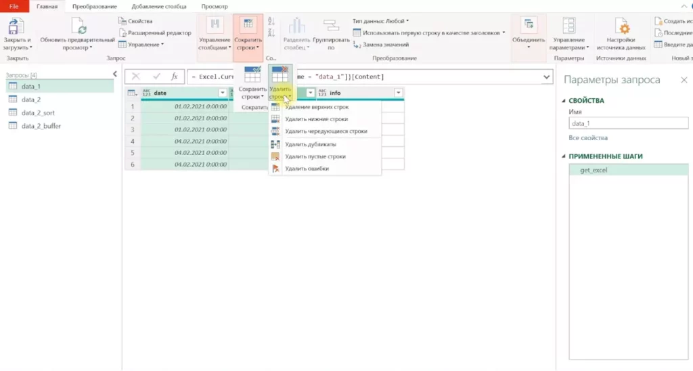693x371 pixels.
Task: Collapse СВОЙСТВА section
Action: click(564, 101)
